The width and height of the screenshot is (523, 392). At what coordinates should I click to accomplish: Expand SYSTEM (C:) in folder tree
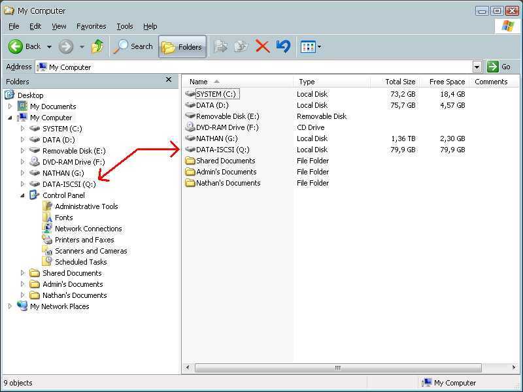click(22, 128)
